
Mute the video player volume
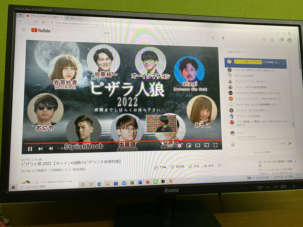(51, 148)
